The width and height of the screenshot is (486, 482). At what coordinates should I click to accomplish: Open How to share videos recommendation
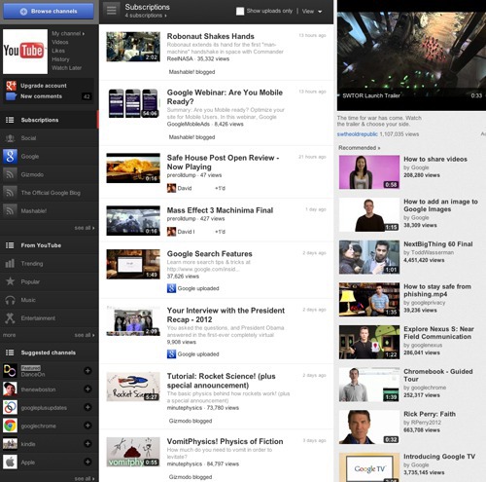point(435,159)
